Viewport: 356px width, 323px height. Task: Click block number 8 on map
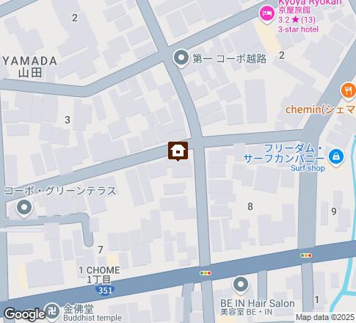pos(250,206)
